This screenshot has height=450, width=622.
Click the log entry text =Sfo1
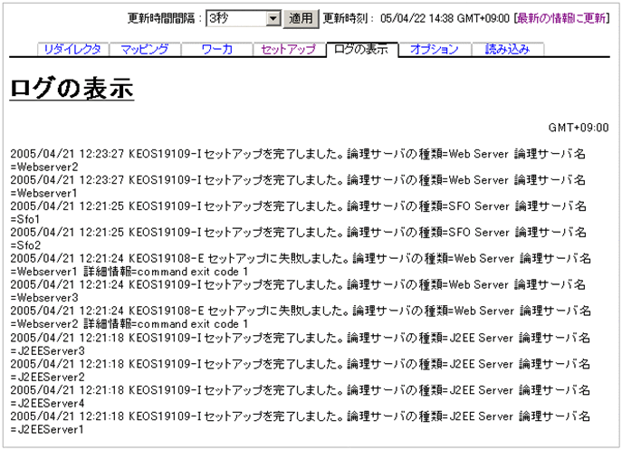(x=25, y=219)
